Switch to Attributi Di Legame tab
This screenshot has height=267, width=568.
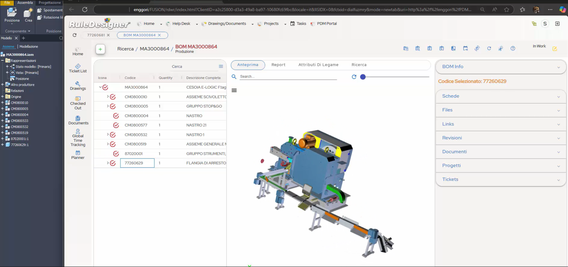click(318, 65)
